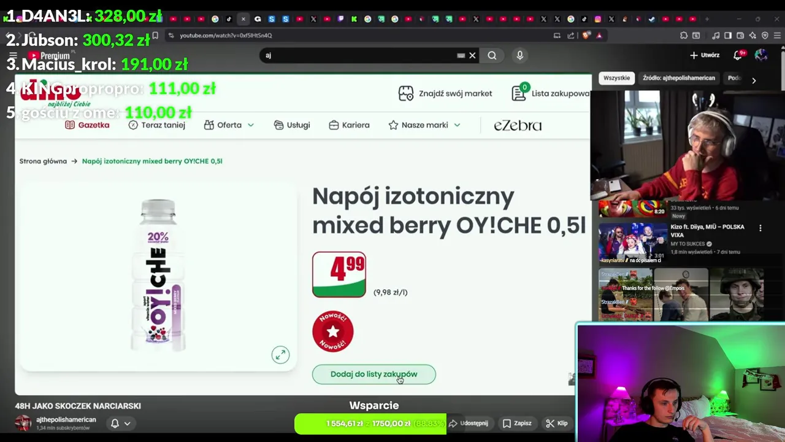Close the active YouTube browser tab
Viewport: 785px width, 442px height.
243,19
